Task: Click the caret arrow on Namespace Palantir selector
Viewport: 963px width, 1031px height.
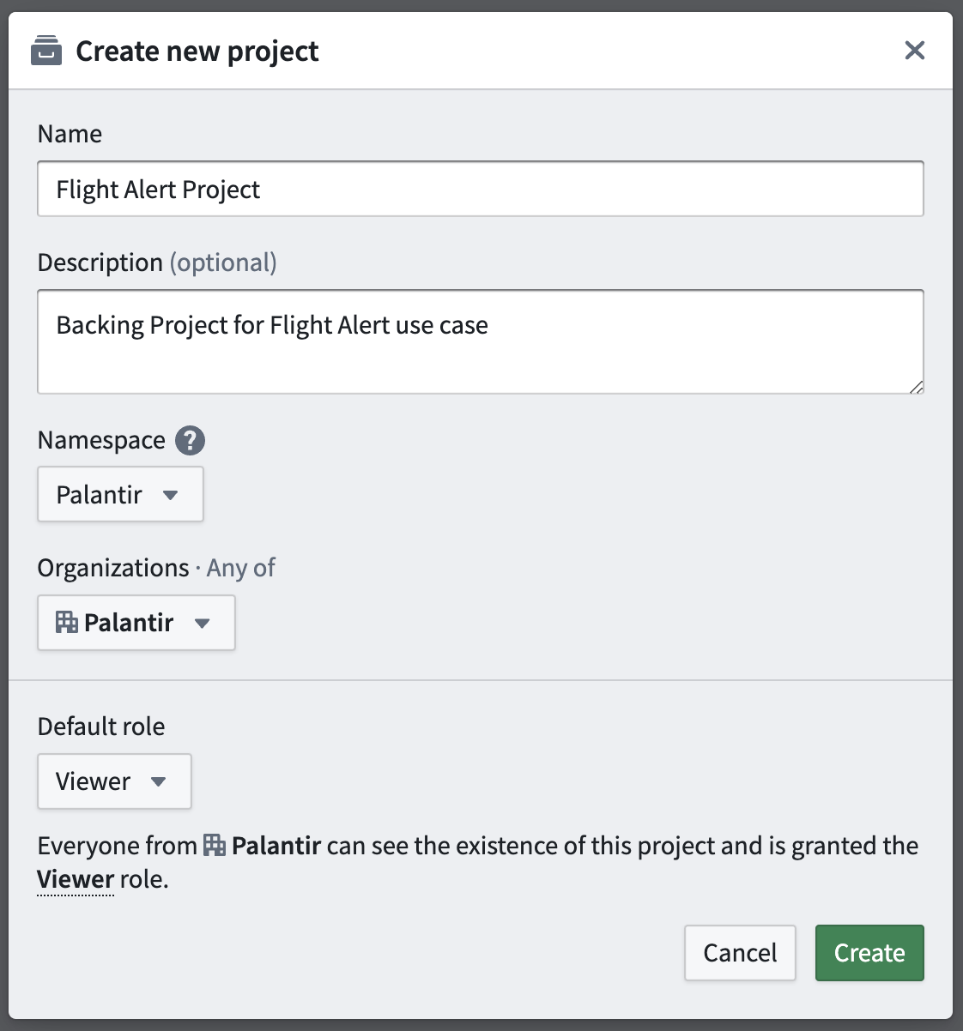Action: pyautogui.click(x=170, y=495)
